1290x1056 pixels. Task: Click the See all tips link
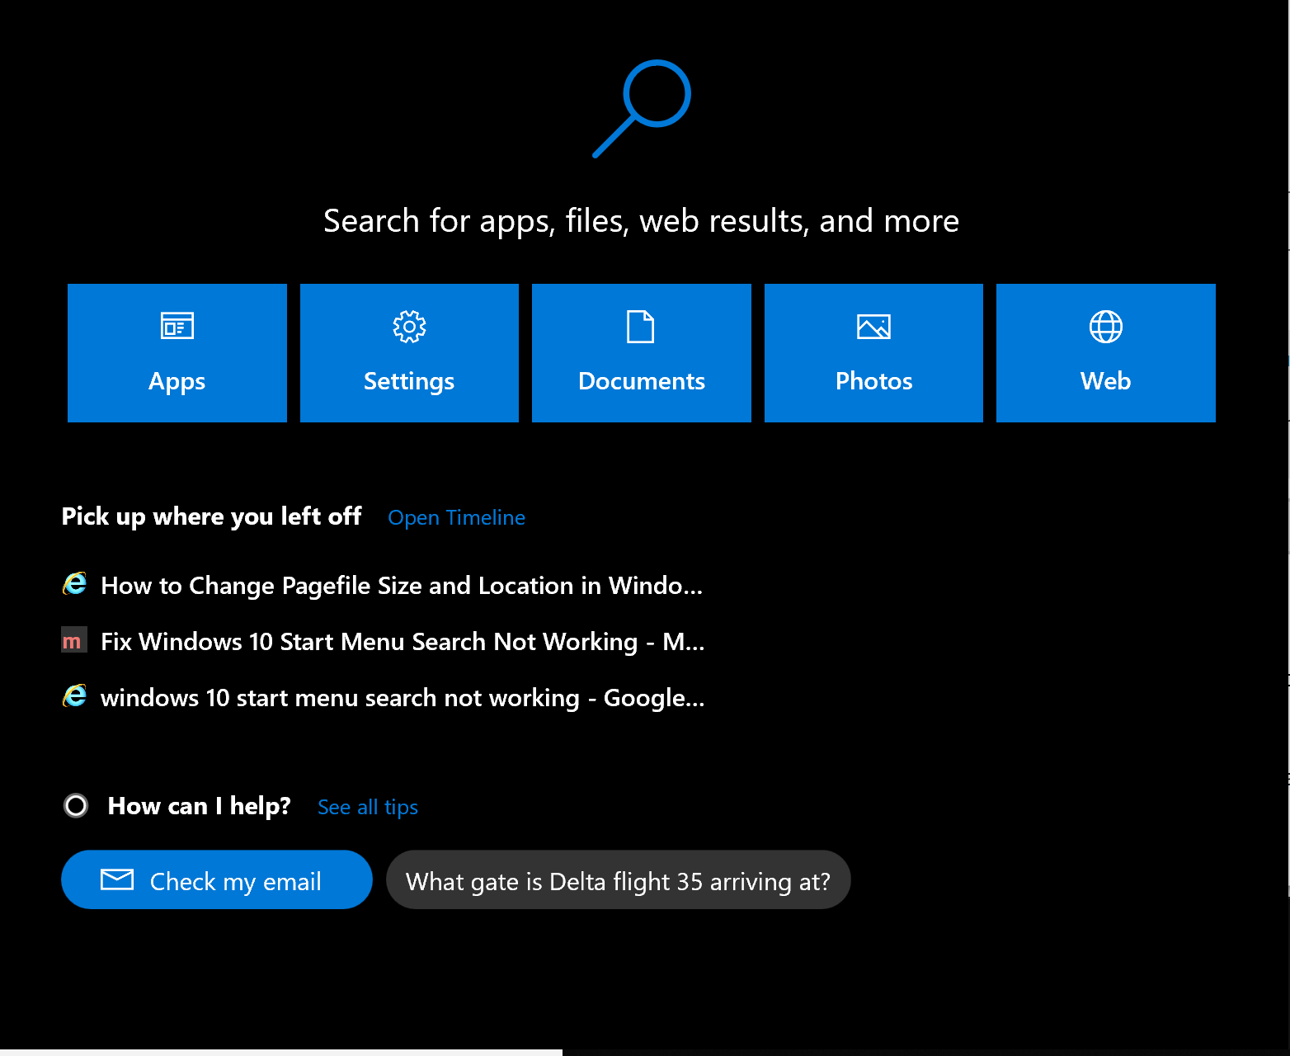[368, 807]
